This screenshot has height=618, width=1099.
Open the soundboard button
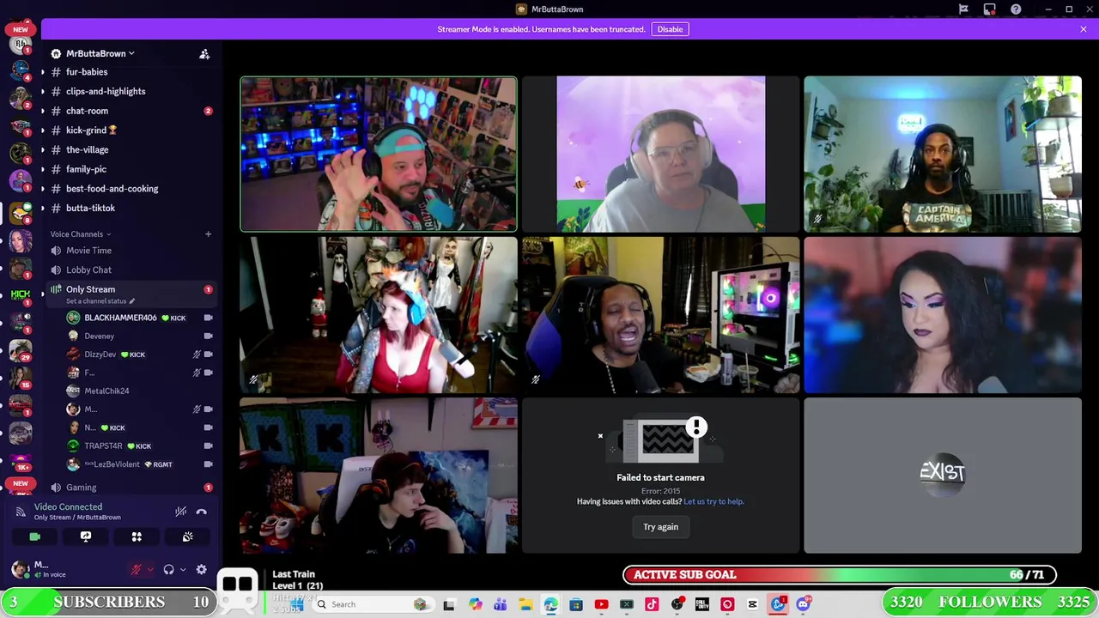click(x=187, y=536)
